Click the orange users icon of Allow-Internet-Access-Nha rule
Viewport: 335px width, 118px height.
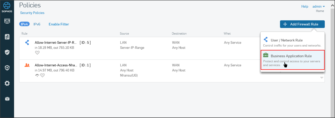coord(27,65)
